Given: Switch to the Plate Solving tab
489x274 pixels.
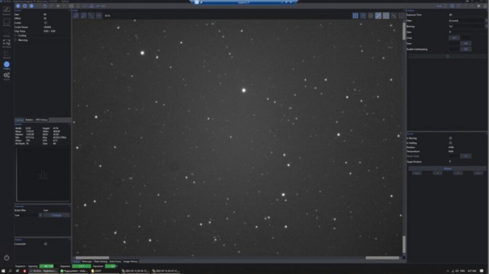Looking at the screenshot, I should click(99, 261).
